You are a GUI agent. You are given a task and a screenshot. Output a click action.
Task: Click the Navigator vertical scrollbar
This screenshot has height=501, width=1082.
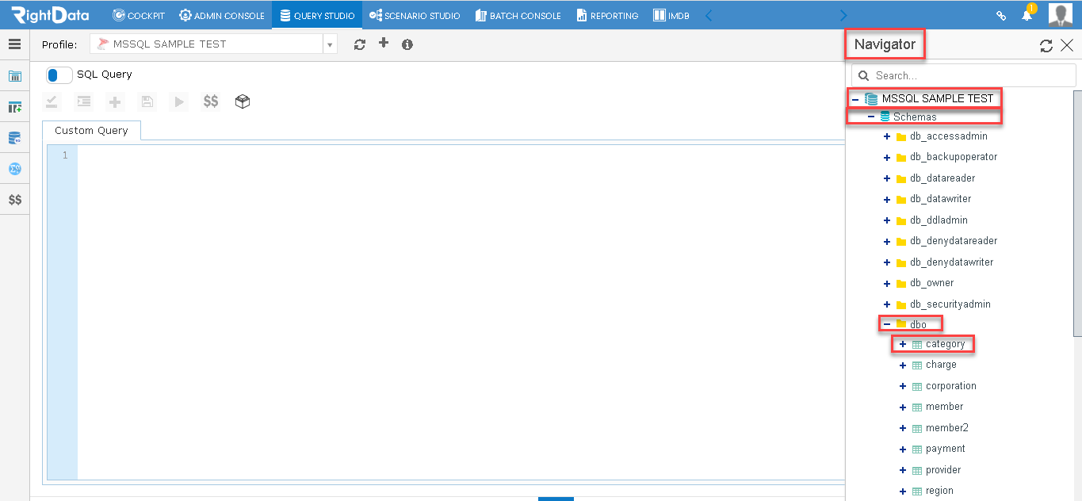pyautogui.click(x=1077, y=214)
